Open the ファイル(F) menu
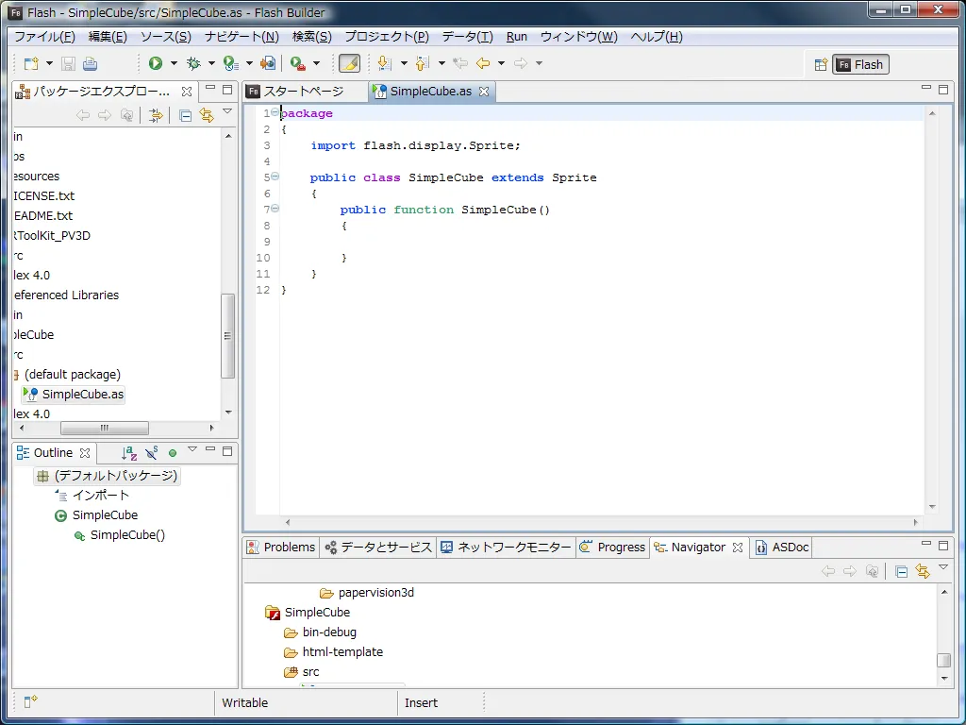Viewport: 966px width, 725px height. (44, 37)
